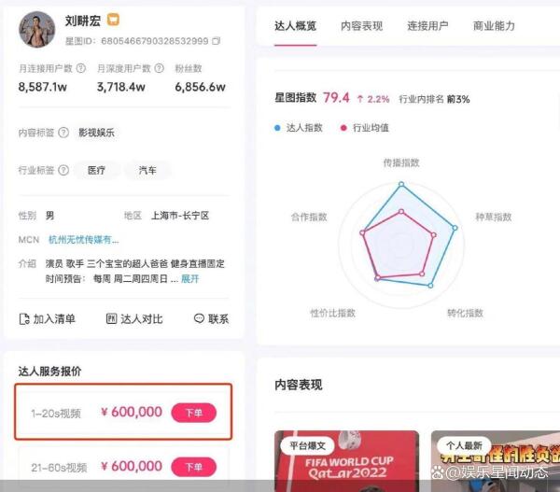Click help icon next to 行业标签
This screenshot has width=560, height=492.
click(63, 170)
